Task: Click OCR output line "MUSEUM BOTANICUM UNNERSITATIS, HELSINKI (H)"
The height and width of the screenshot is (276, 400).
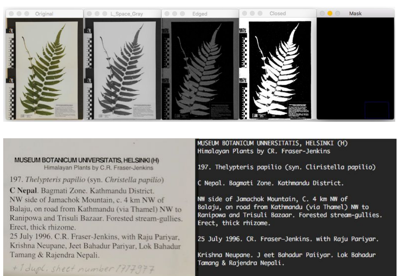Action: (273, 143)
